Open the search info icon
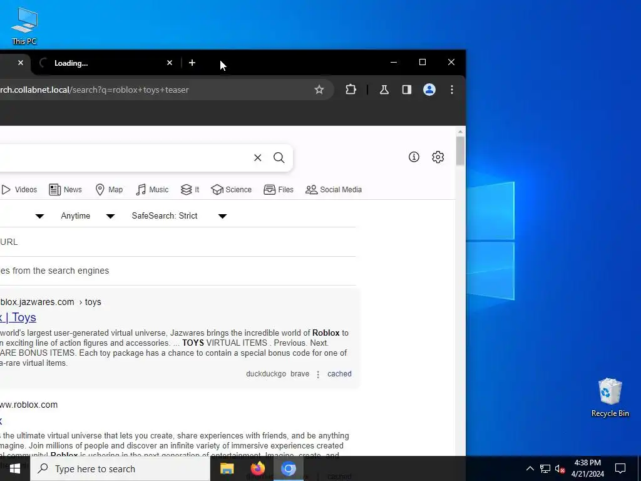Screen dimensions: 641x481 pos(414,157)
